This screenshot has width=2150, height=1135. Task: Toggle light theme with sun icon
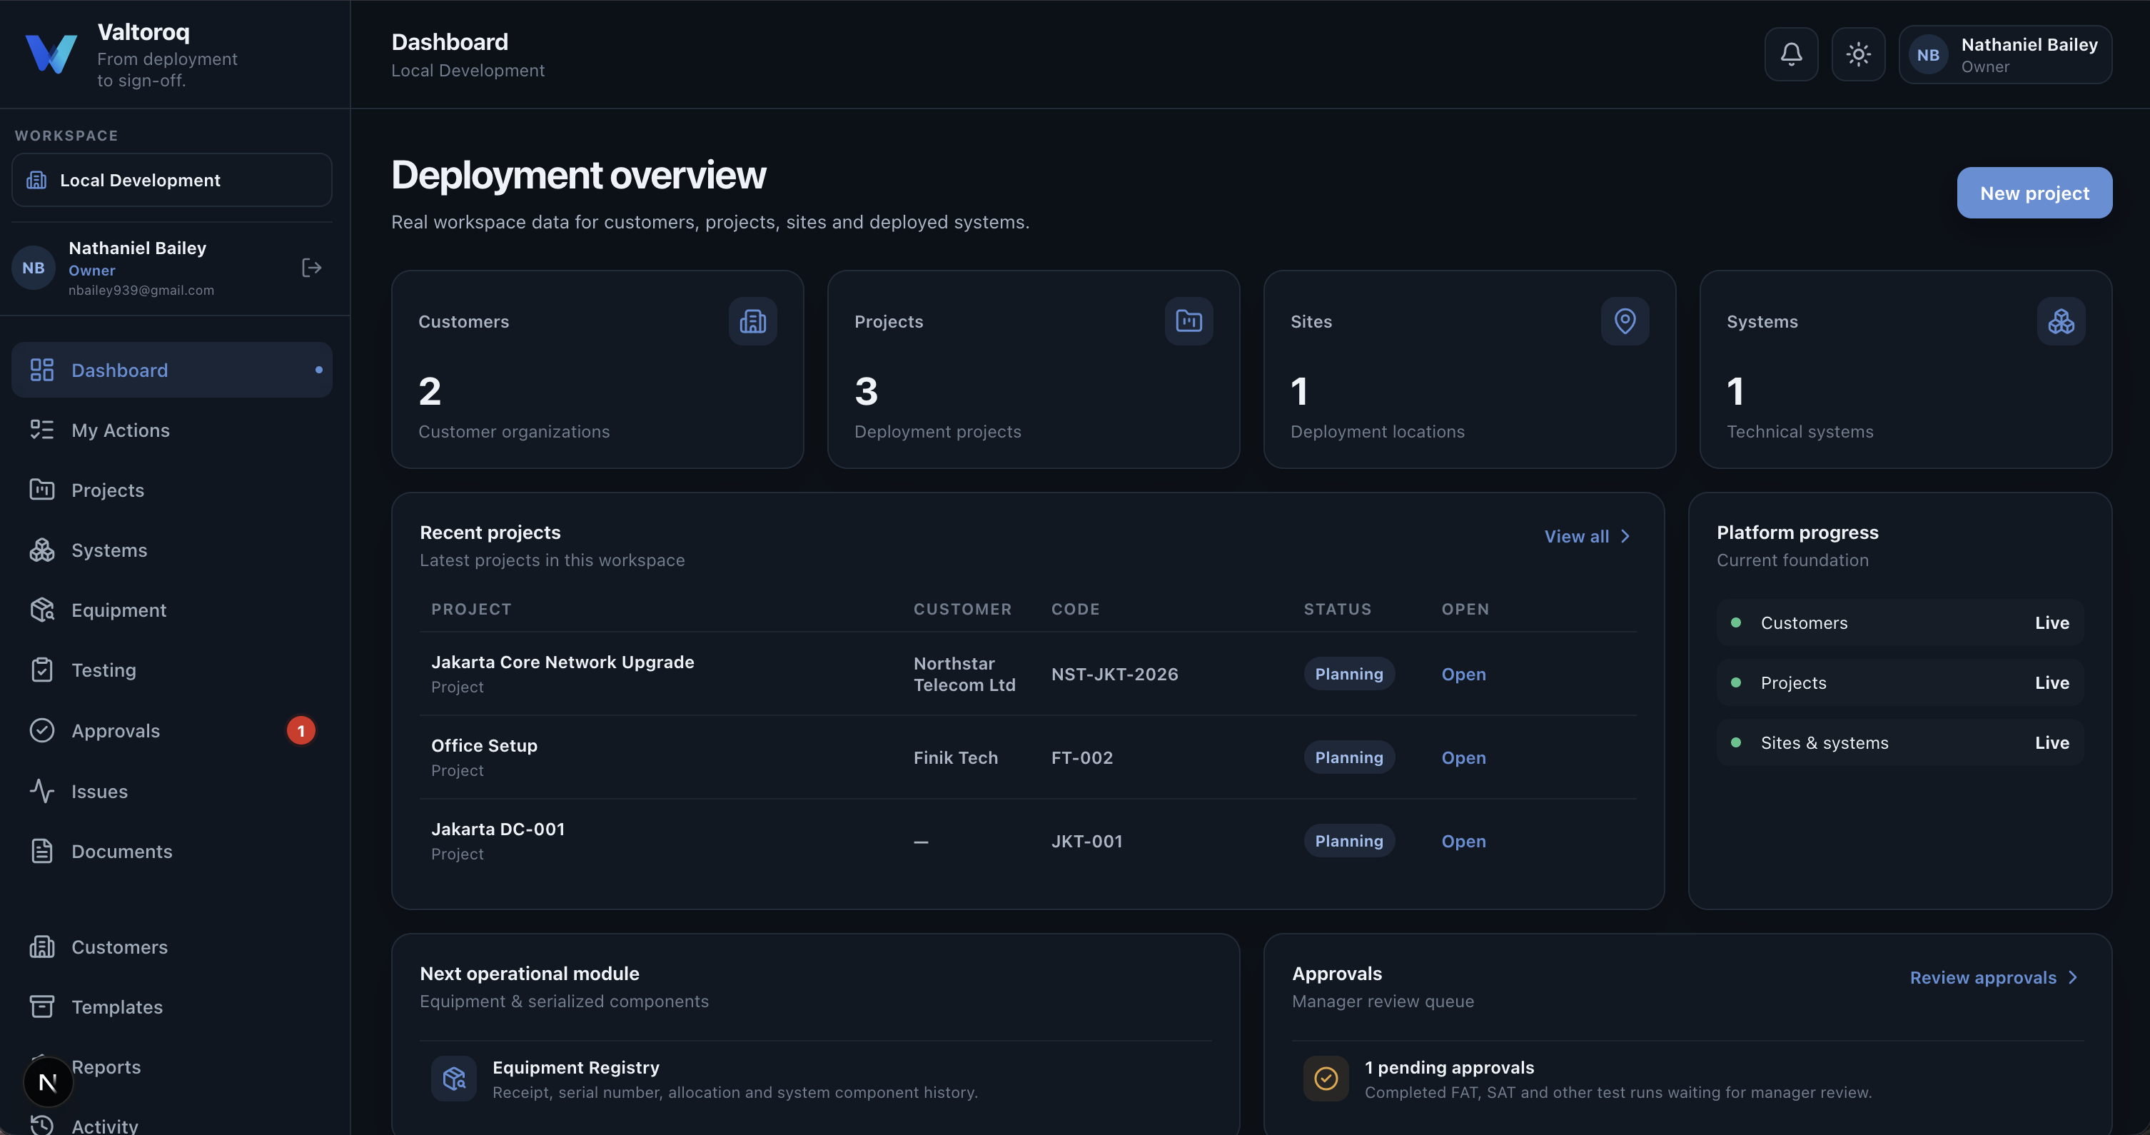pyautogui.click(x=1858, y=54)
